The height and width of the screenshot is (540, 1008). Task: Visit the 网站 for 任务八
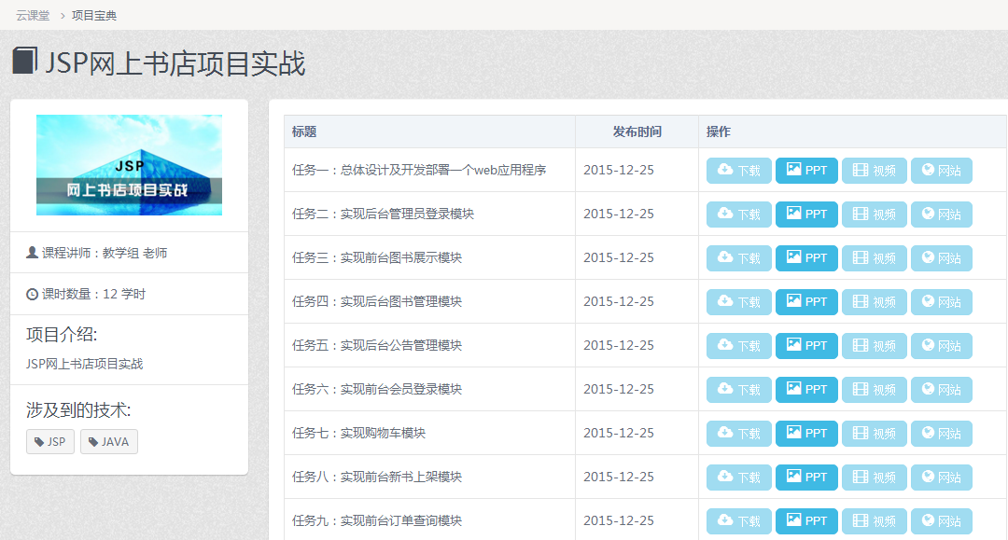point(941,478)
